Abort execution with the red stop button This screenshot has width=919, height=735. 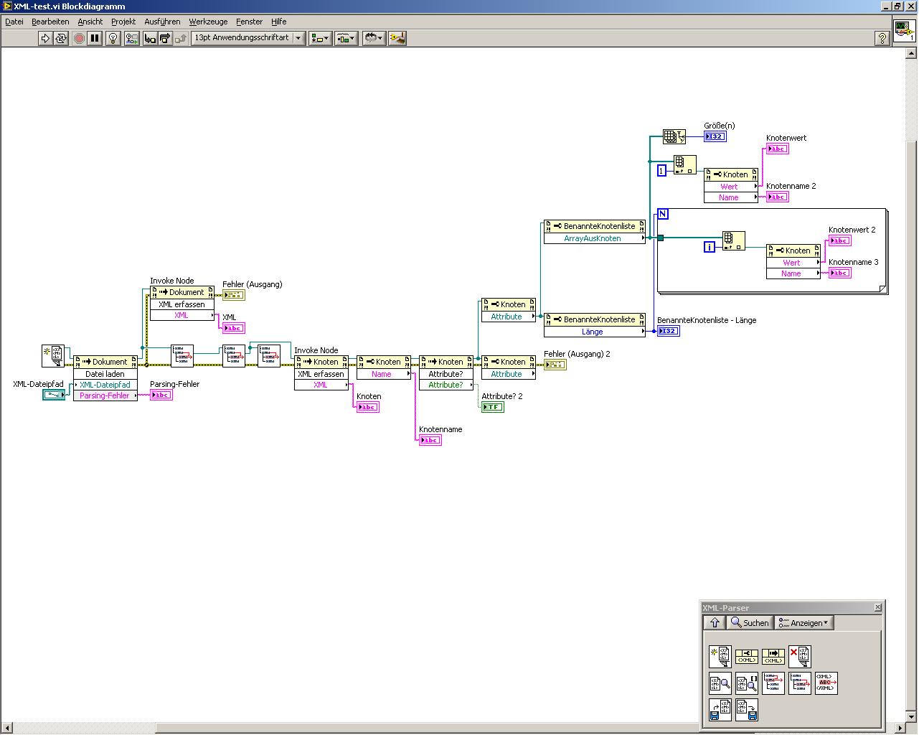tap(79, 38)
